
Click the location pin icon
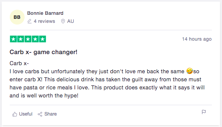pyautogui.click(x=63, y=21)
